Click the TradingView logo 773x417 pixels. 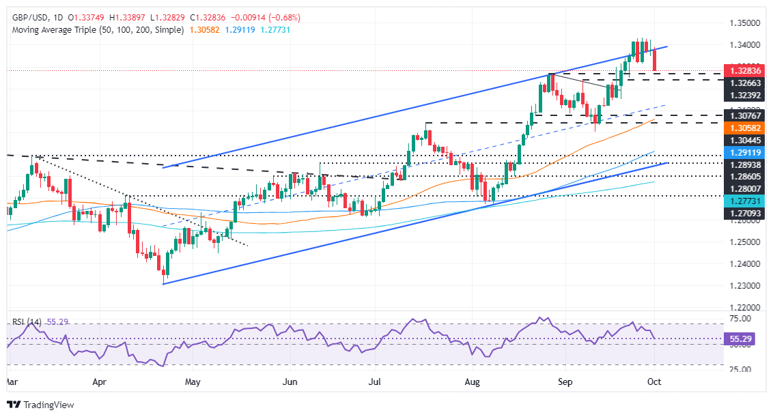pos(41,405)
